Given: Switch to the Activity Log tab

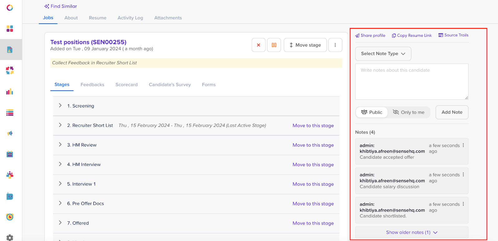Looking at the screenshot, I should point(130,18).
